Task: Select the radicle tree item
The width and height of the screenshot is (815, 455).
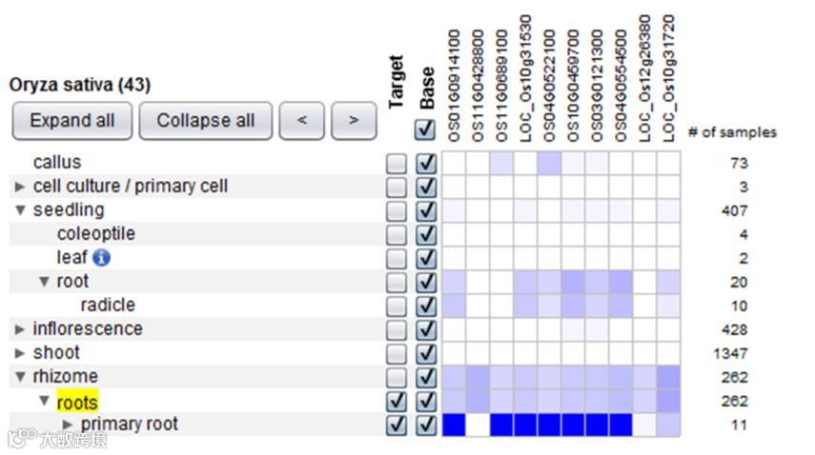Action: point(108,305)
